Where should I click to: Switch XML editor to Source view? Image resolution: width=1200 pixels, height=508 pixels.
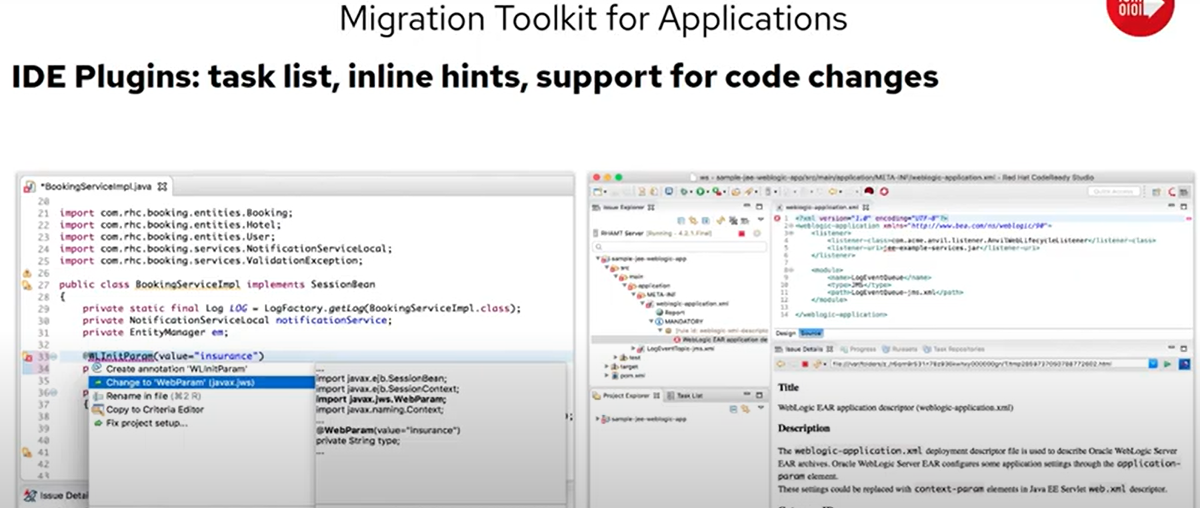tap(811, 333)
